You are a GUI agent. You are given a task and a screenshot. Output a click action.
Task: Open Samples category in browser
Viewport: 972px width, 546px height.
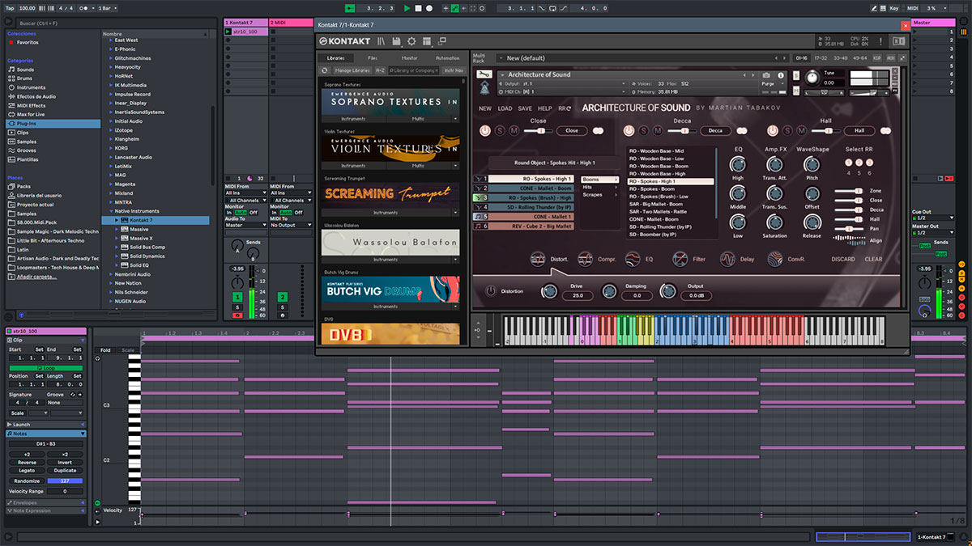tap(27, 142)
